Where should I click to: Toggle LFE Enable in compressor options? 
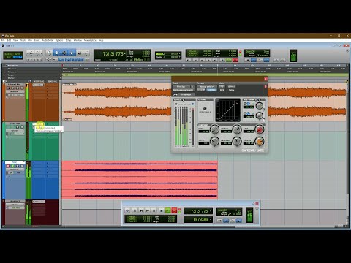(x=205, y=109)
